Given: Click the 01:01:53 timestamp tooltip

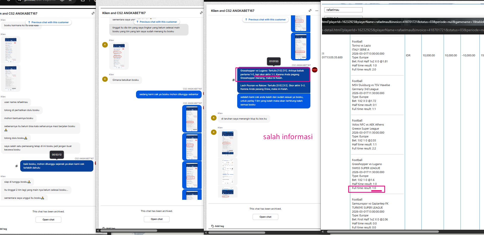Looking at the screenshot, I should pyautogui.click(x=274, y=61).
